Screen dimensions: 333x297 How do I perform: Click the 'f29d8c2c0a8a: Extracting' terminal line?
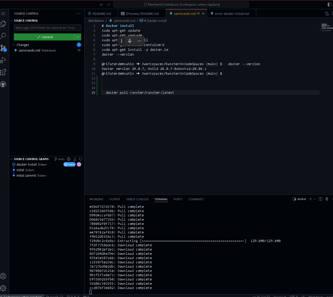click(185, 241)
